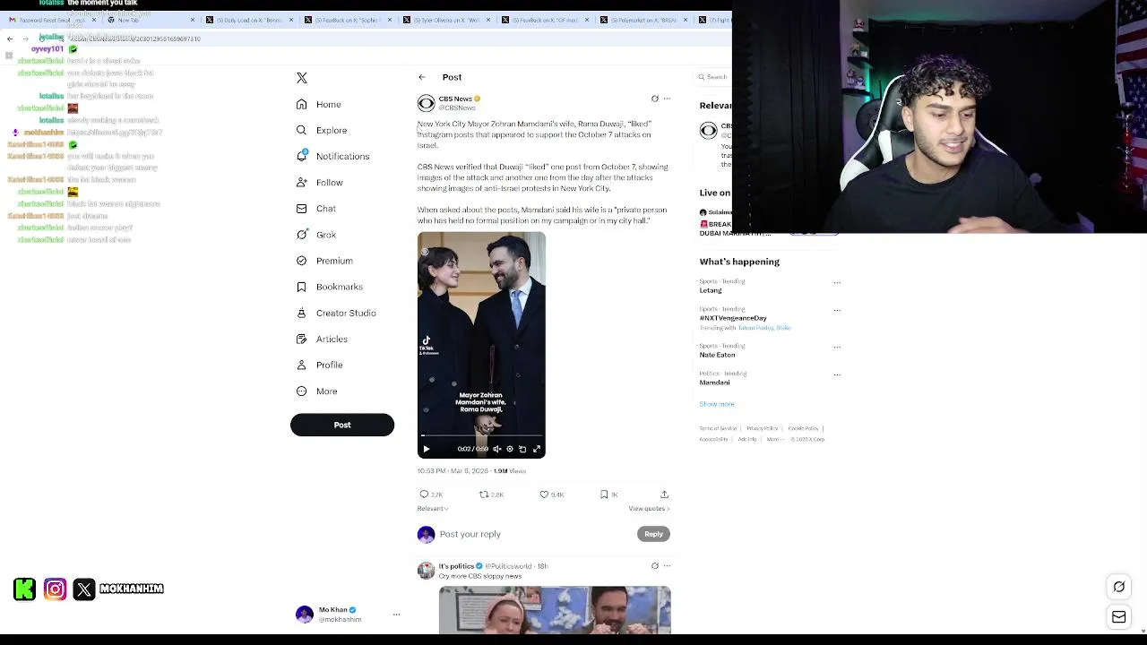Open trending topic Letang
This screenshot has height=645, width=1147.
711,290
